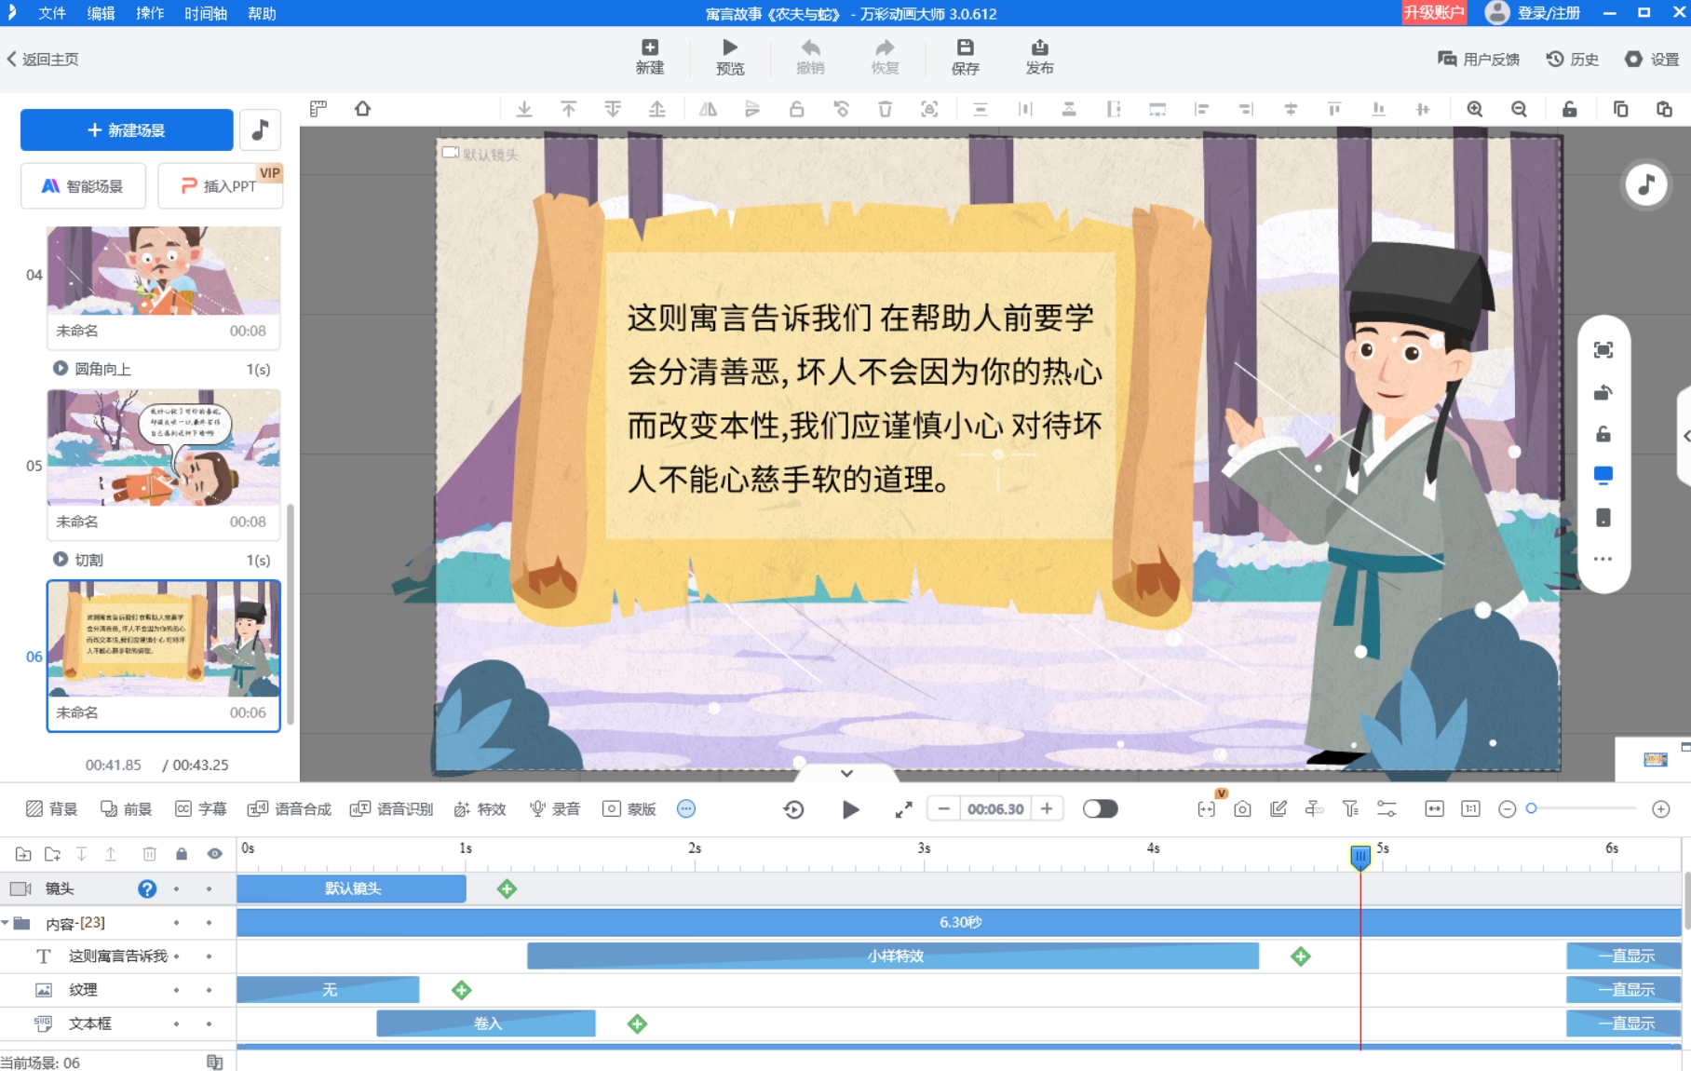Screen dimensions: 1691x1071
Task: Click the blue monitor display icon
Action: click(1603, 476)
